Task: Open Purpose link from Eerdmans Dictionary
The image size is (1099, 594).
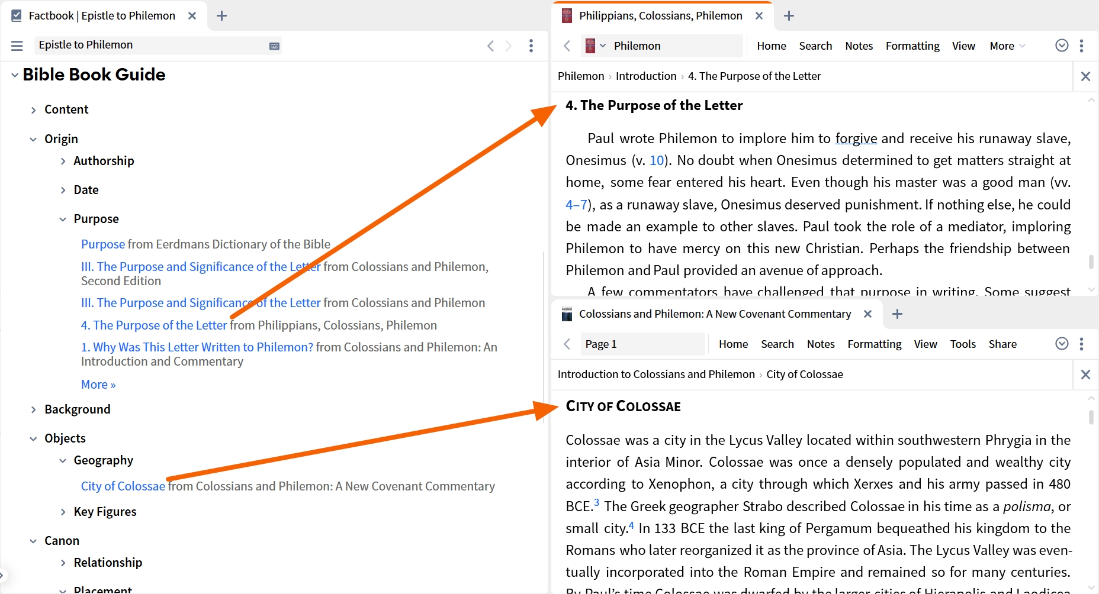Action: [103, 244]
